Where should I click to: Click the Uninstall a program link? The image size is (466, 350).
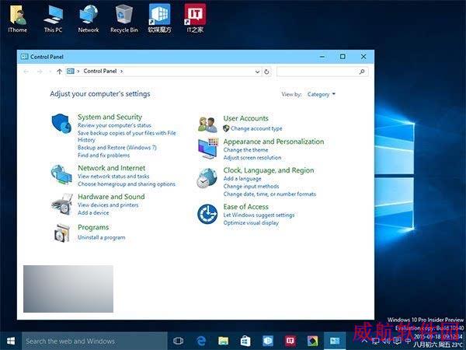tap(101, 237)
